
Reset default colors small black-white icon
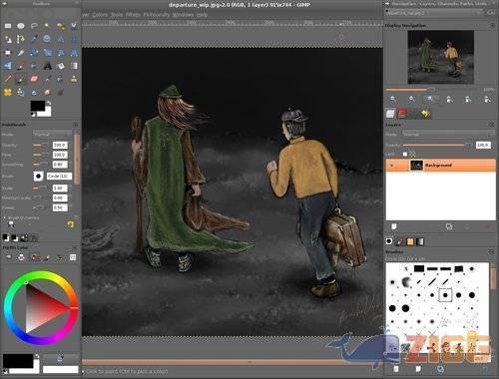click(x=33, y=115)
